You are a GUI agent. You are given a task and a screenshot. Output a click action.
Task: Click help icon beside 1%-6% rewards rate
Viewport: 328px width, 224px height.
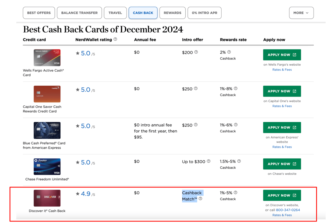pyautogui.click(x=236, y=125)
